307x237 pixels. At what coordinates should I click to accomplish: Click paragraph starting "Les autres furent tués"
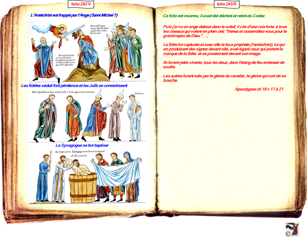click(224, 78)
